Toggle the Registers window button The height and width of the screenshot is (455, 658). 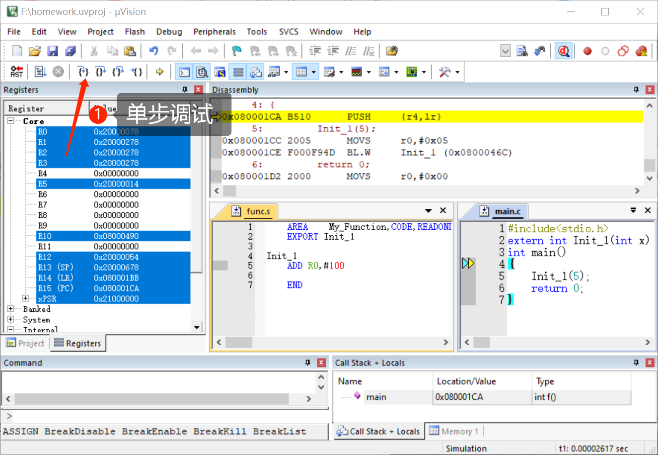pos(238,72)
